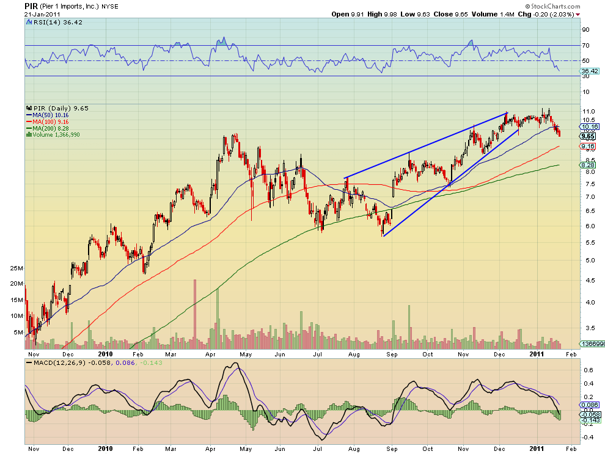Click the RSI(14) 36.42 legend label
This screenshot has height=454, width=605.
58,23
